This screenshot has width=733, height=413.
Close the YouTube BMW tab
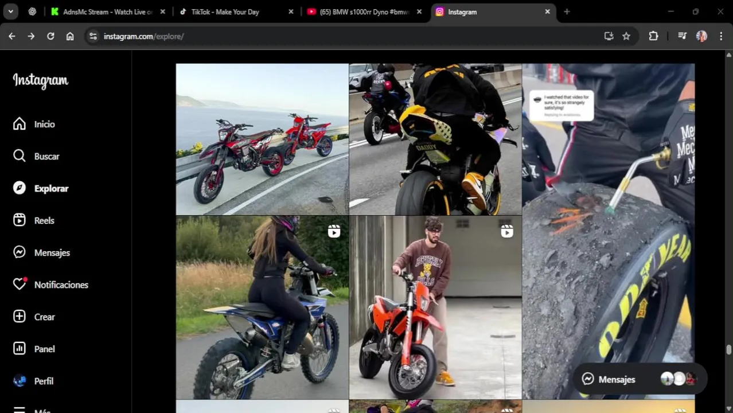(419, 11)
